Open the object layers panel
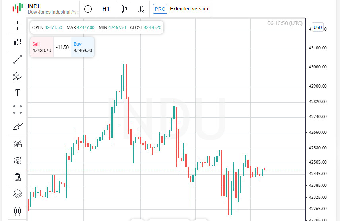 [17, 194]
